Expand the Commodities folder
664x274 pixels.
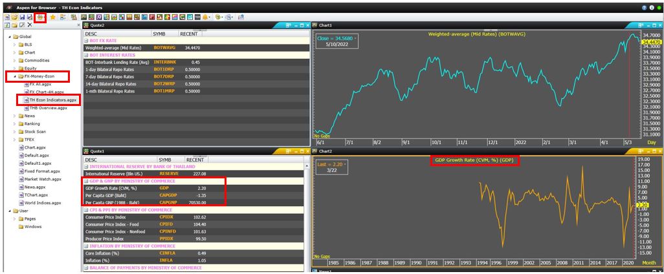[x=15, y=60]
